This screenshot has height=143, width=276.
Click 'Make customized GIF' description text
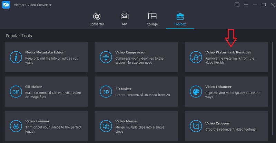pos(53,95)
